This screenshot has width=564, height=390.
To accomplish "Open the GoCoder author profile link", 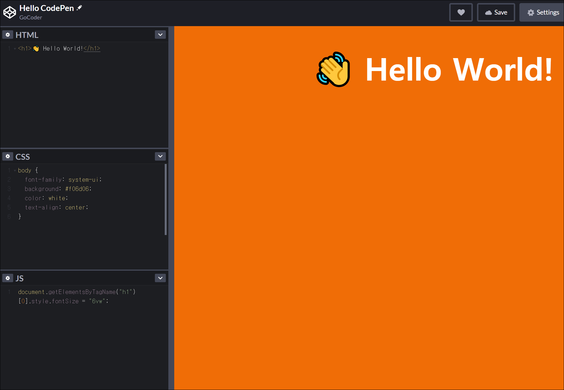I will (x=31, y=17).
